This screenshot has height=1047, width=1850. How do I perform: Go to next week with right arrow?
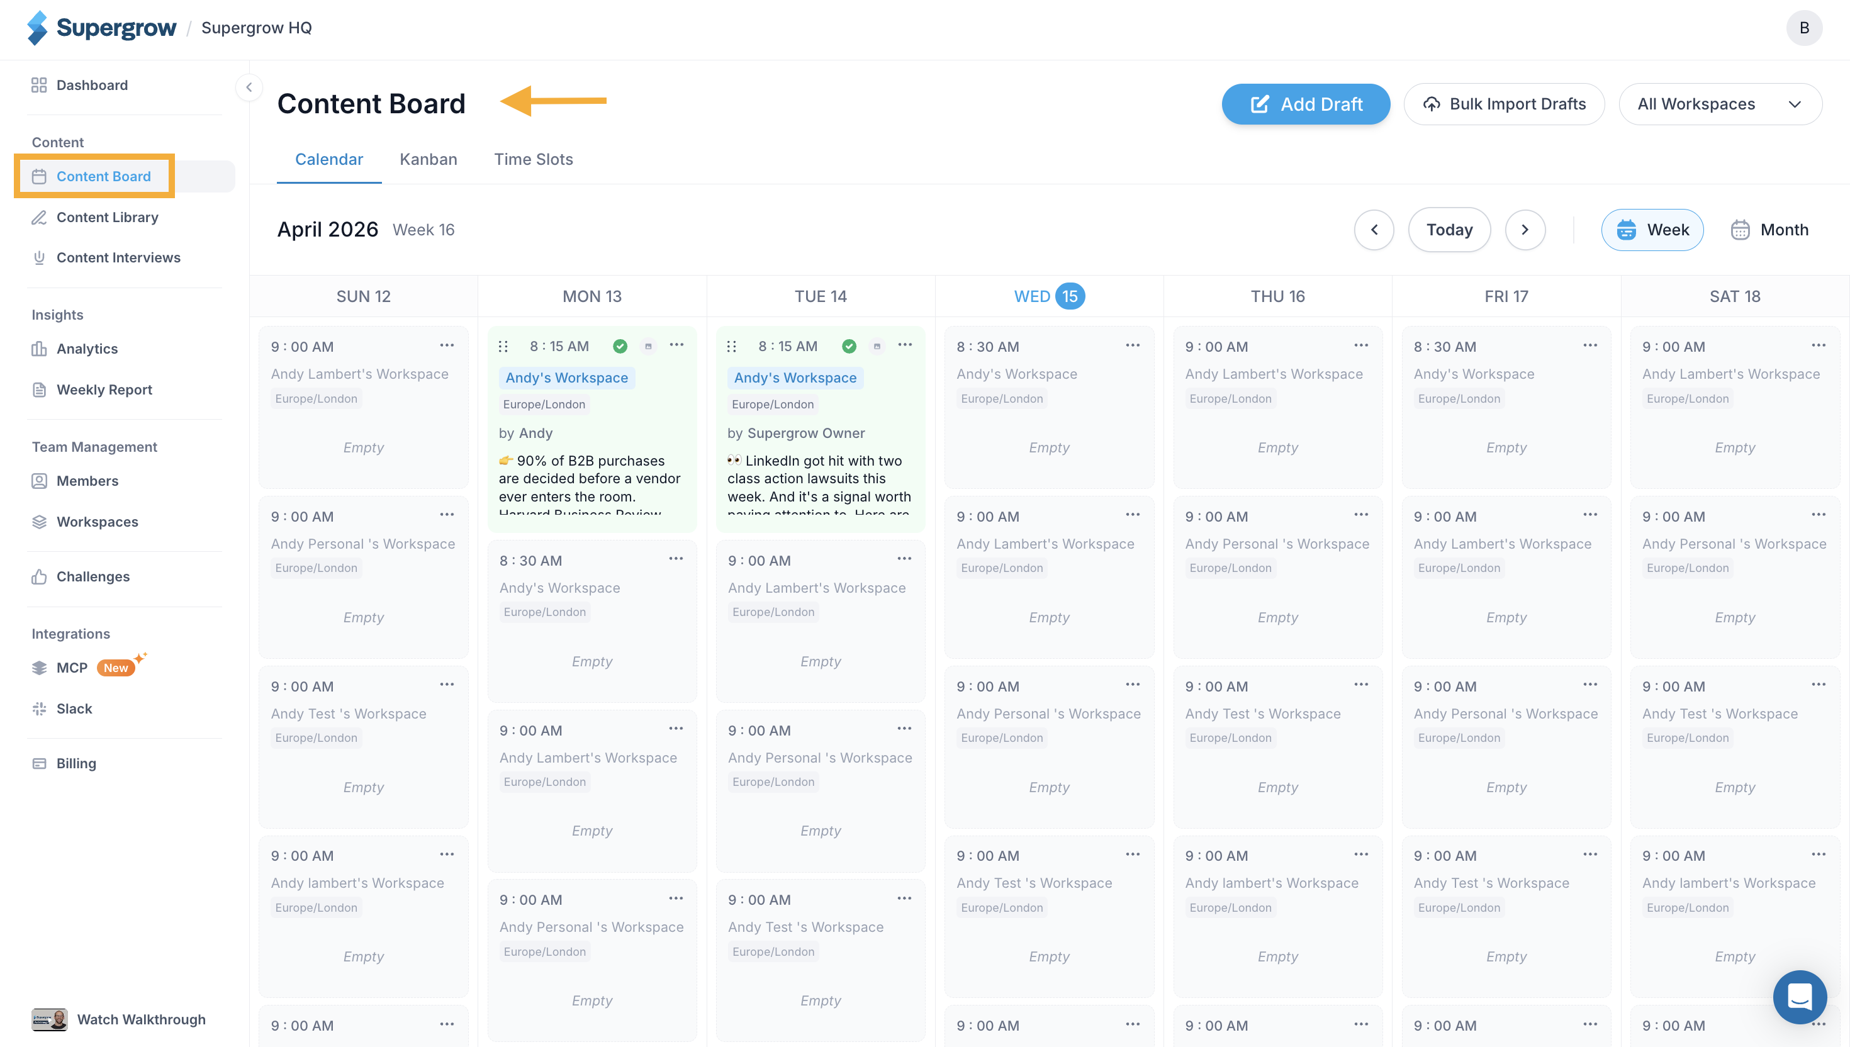coord(1525,230)
